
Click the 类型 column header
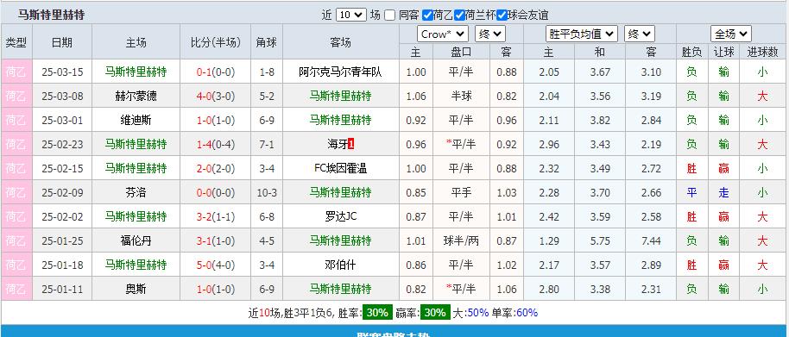pos(16,43)
